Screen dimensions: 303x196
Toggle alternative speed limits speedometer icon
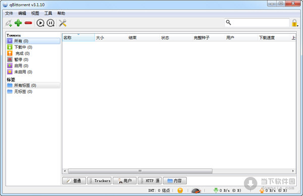[196, 190]
